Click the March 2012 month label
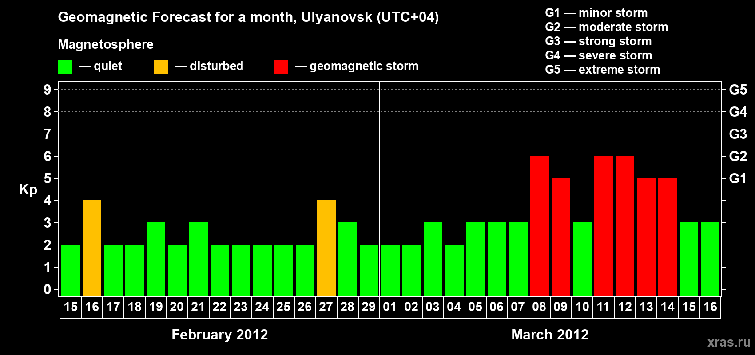The image size is (755, 355). click(x=550, y=335)
